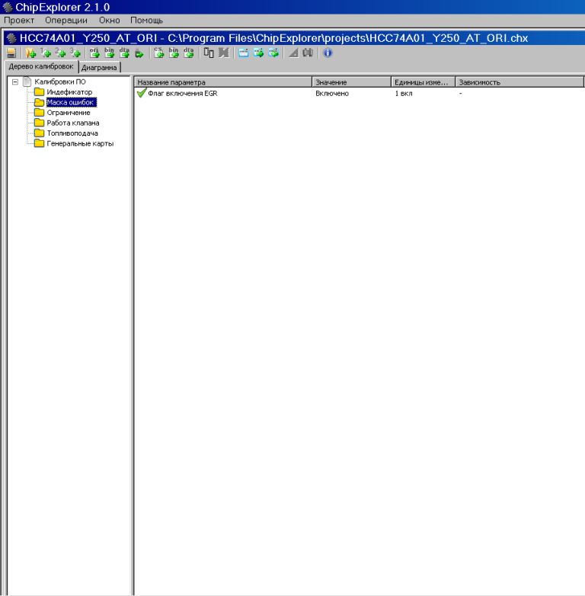Select the Топливоподача folder
Image resolution: width=585 pixels, height=596 pixels.
(x=72, y=133)
